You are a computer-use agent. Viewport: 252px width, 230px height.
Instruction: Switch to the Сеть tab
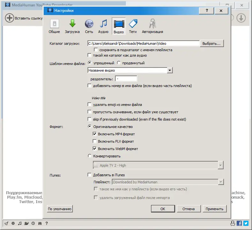(89, 26)
